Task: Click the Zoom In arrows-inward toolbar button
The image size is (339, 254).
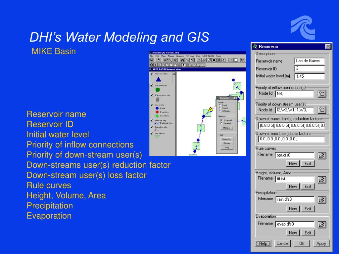Action: [214, 60]
